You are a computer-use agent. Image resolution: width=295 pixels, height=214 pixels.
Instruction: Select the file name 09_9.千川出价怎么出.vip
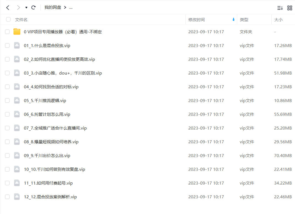[x=47, y=155]
